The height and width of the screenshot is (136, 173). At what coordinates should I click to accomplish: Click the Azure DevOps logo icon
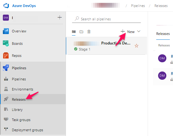pos(6,6)
